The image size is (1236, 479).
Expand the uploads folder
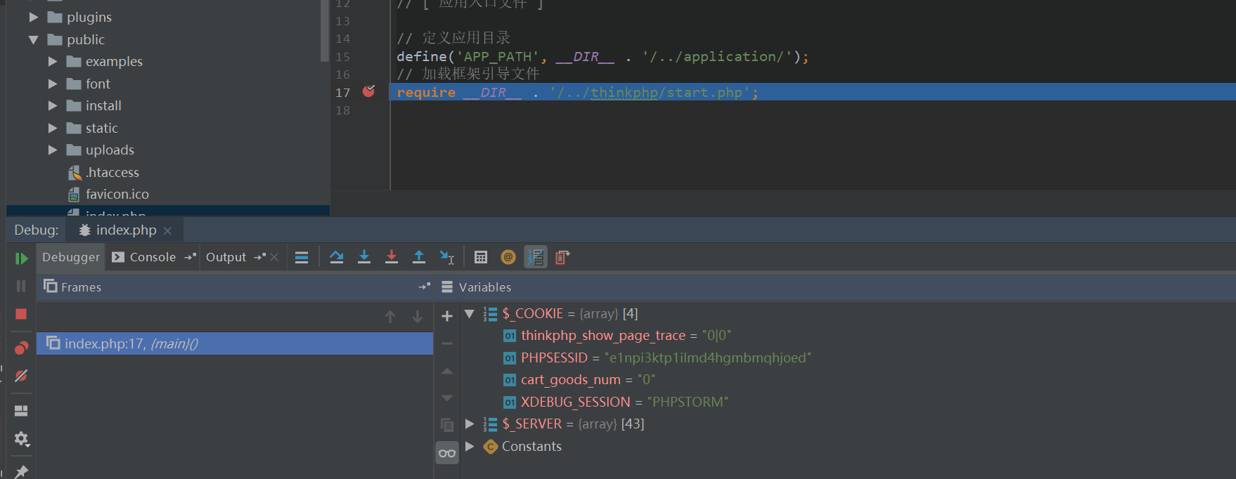click(x=52, y=150)
